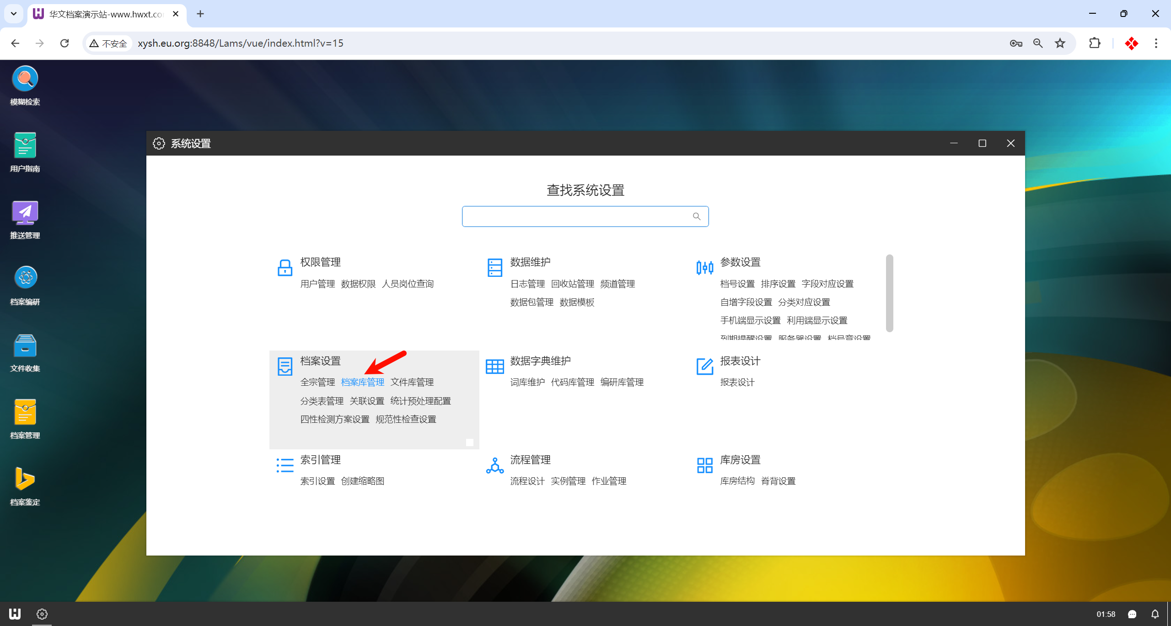The image size is (1171, 626).
Task: Open the 文件收集 desktop icon
Action: tap(25, 346)
